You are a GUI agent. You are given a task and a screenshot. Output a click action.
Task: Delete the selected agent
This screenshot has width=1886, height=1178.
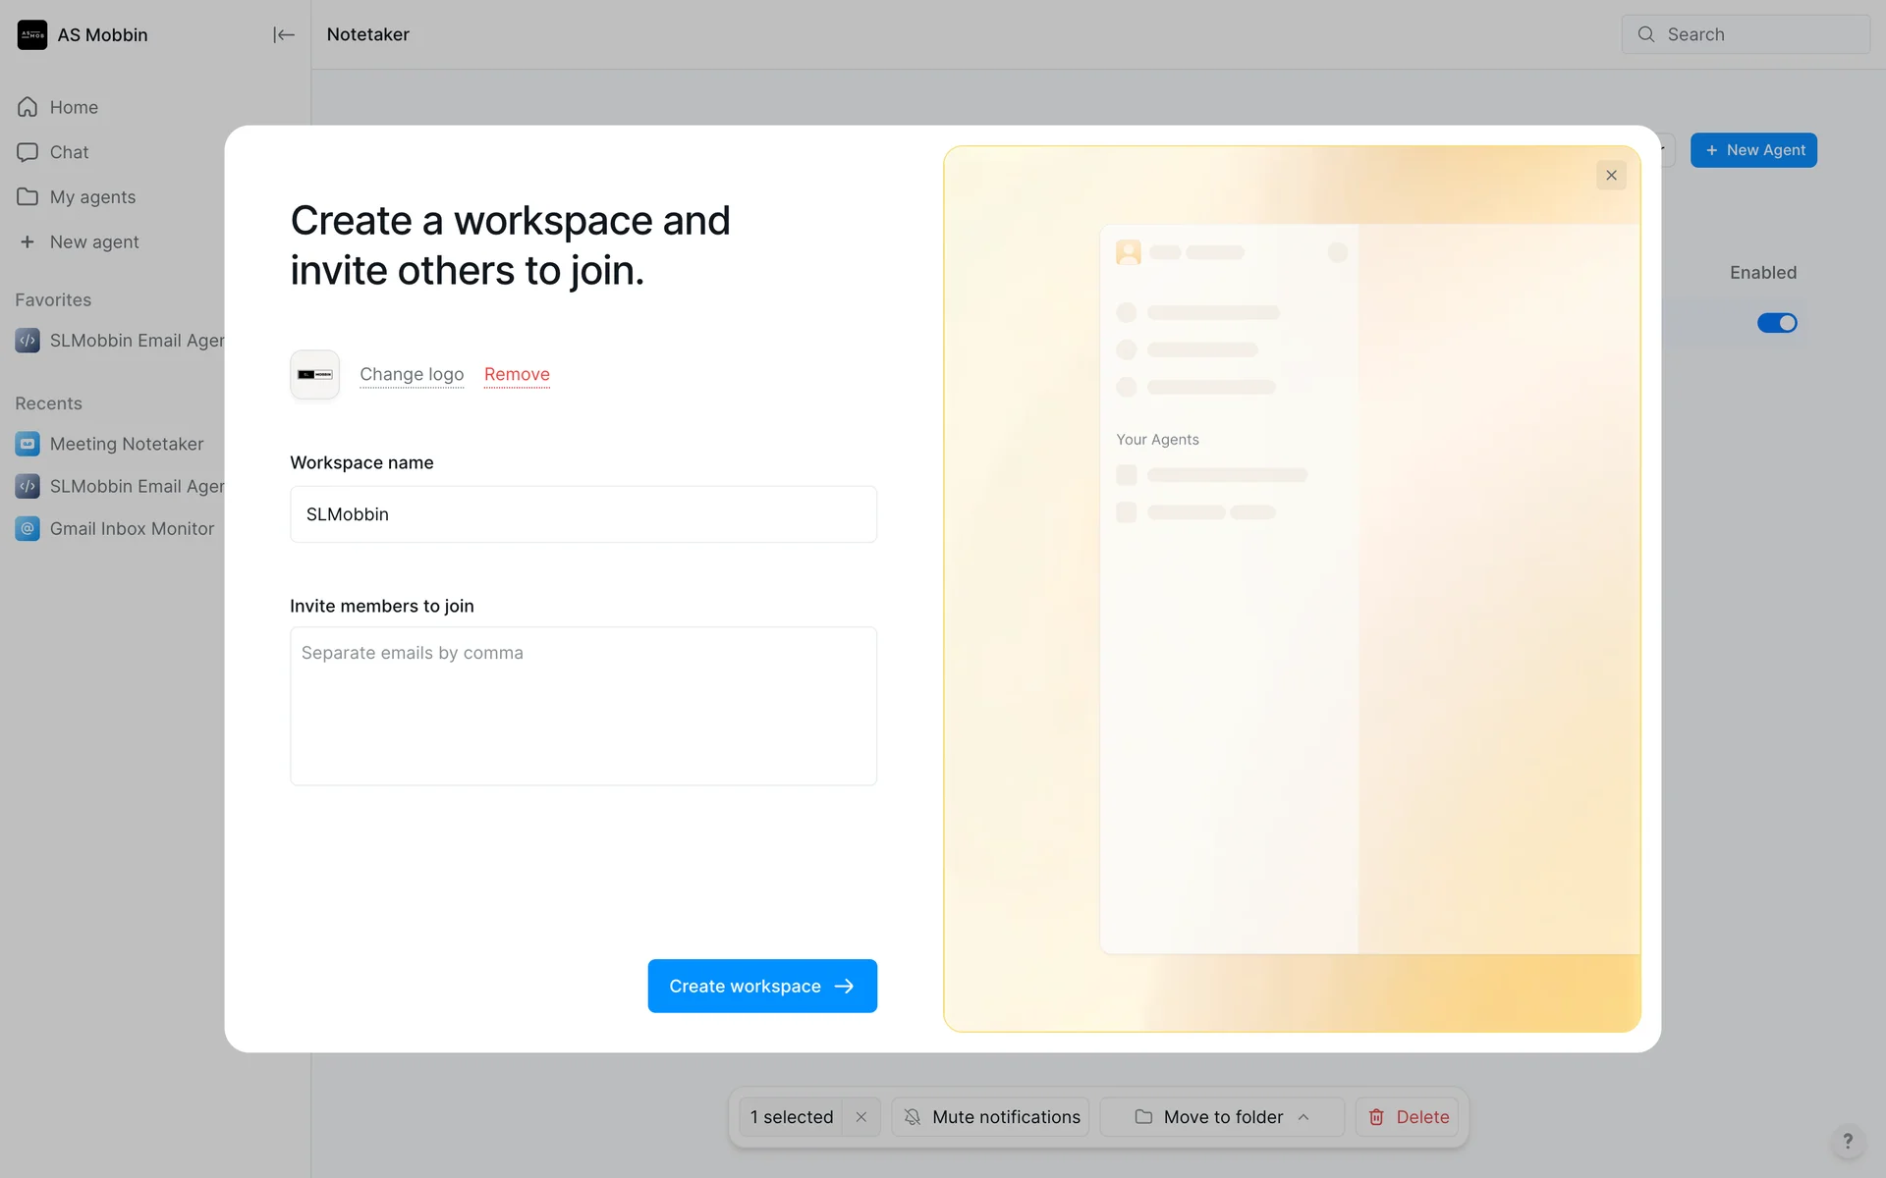point(1408,1117)
